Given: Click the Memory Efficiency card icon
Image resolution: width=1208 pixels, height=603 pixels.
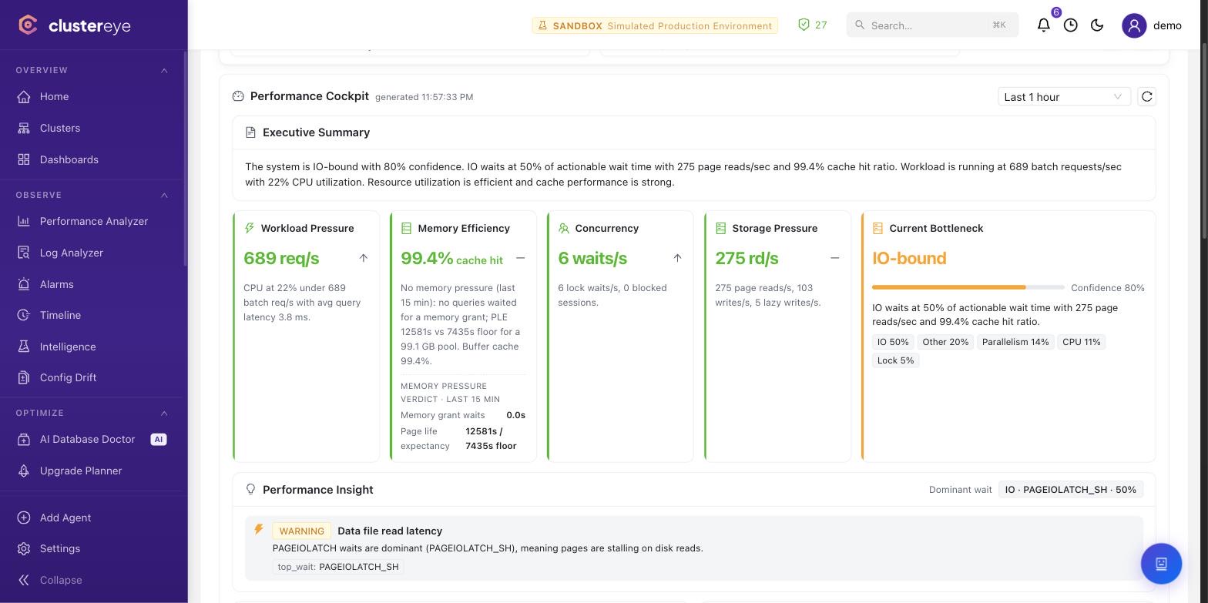Looking at the screenshot, I should [x=407, y=228].
